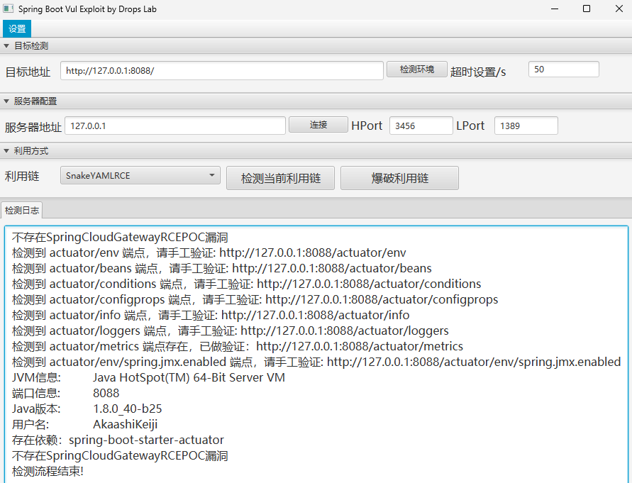Image resolution: width=632 pixels, height=483 pixels.
Task: Minimize the Spring Boot Vul Exploit window
Action: pos(555,9)
